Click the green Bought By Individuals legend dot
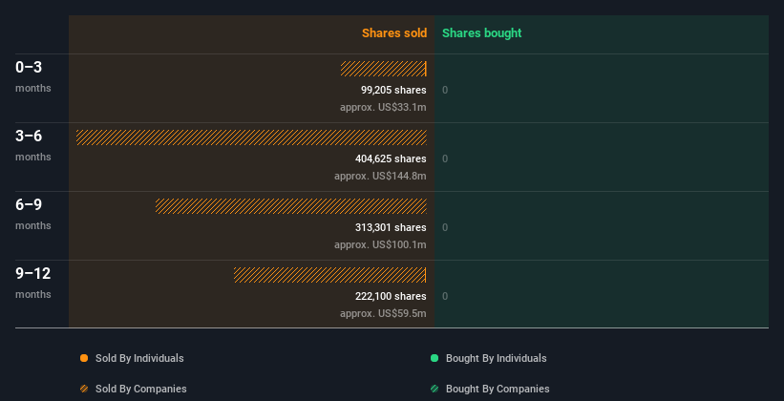This screenshot has height=401, width=784. pos(434,358)
